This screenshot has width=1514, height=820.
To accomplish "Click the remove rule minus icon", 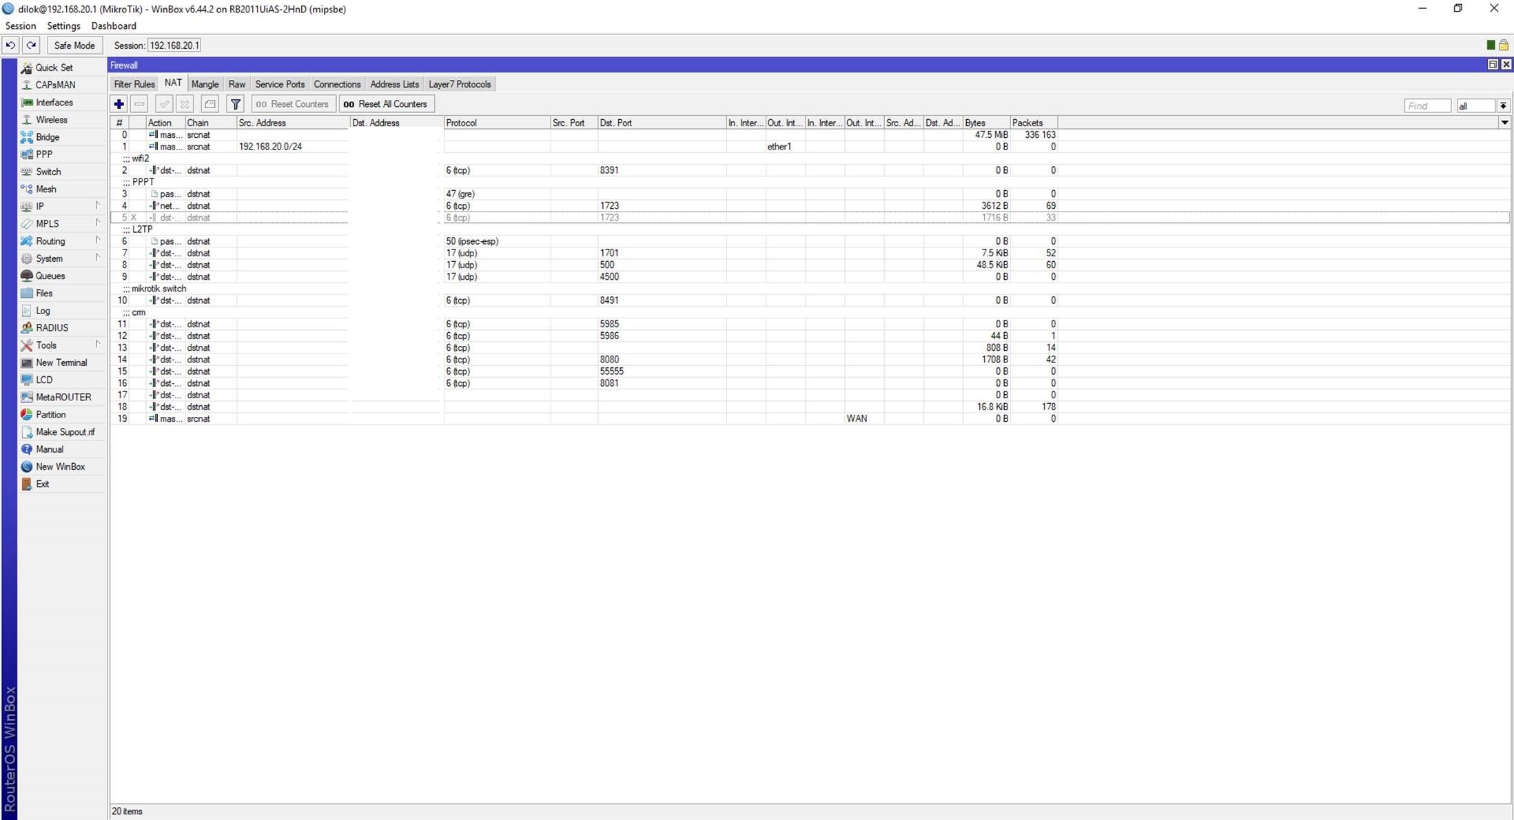I will (x=140, y=104).
